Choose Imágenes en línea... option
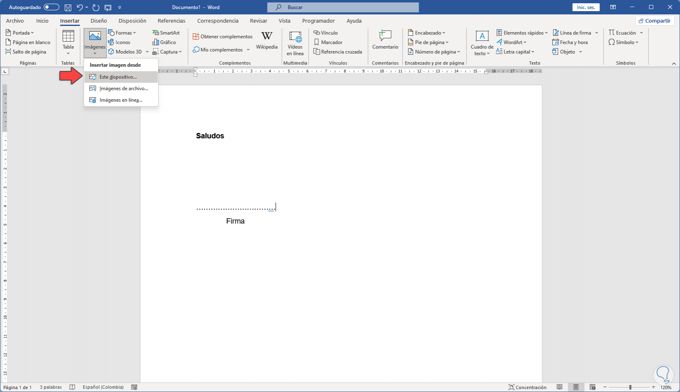This screenshot has height=392, width=680. [121, 100]
